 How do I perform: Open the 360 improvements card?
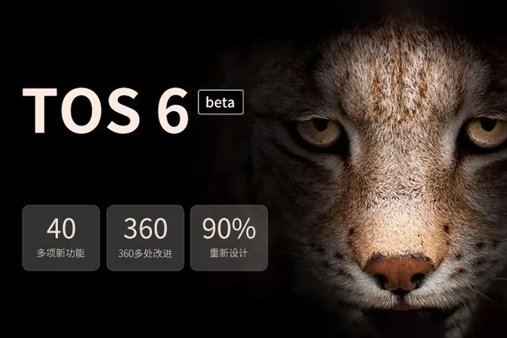point(145,238)
